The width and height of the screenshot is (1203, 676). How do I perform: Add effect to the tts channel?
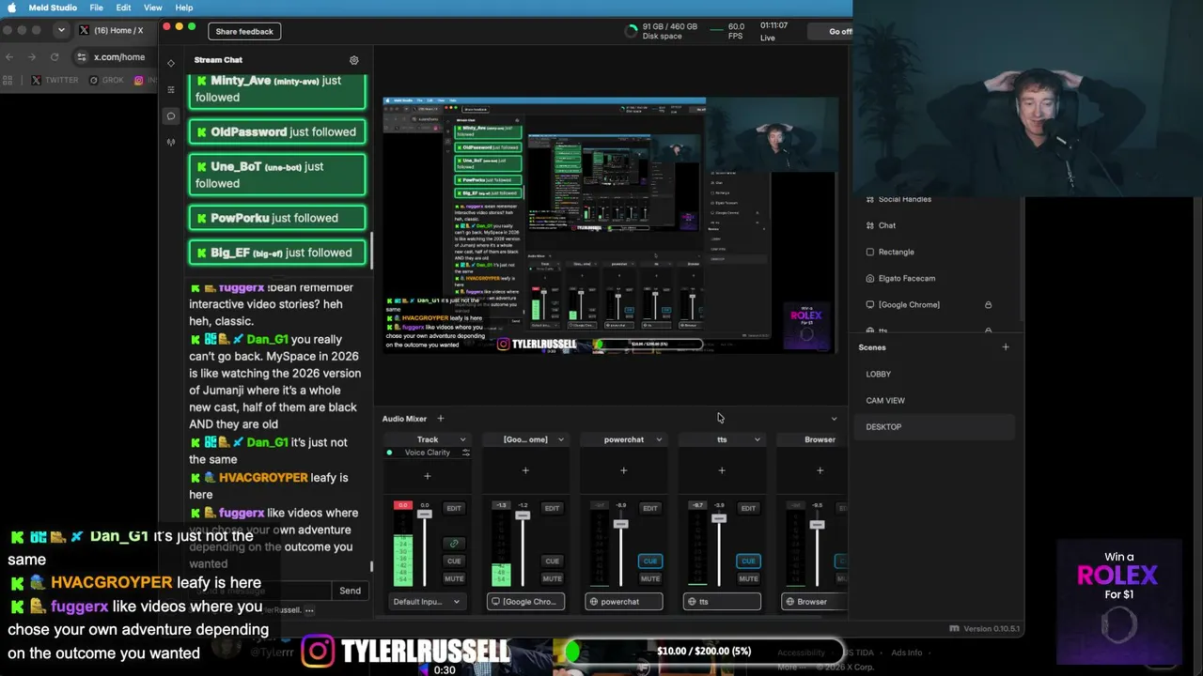(722, 470)
